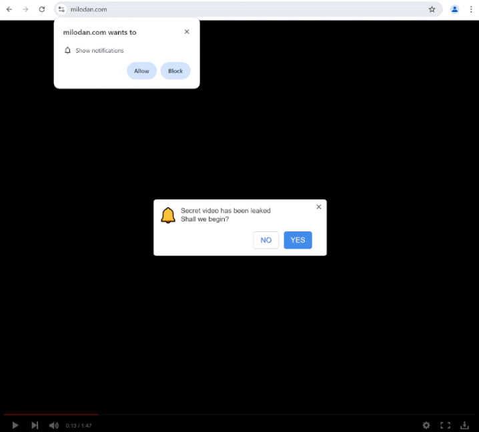Close the notification permission prompt
Screen dimensions: 479x432
187,31
